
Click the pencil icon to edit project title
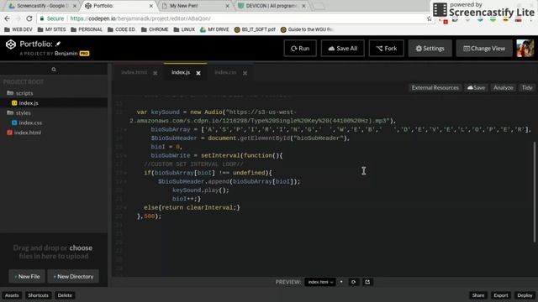click(58, 44)
